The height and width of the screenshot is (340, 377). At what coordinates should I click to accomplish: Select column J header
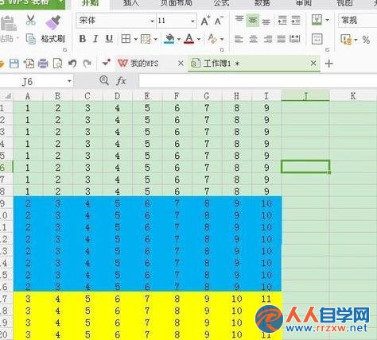(305, 96)
